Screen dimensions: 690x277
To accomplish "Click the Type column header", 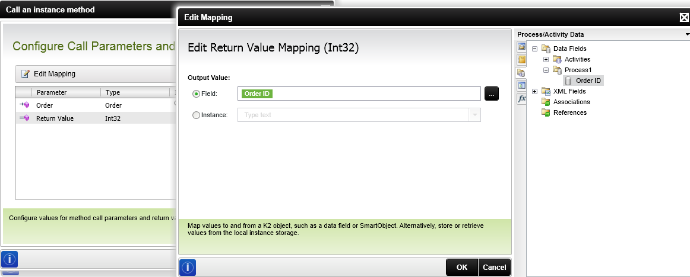I will pos(135,92).
